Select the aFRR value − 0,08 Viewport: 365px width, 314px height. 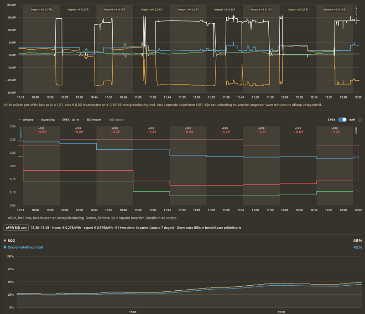(x=42, y=132)
